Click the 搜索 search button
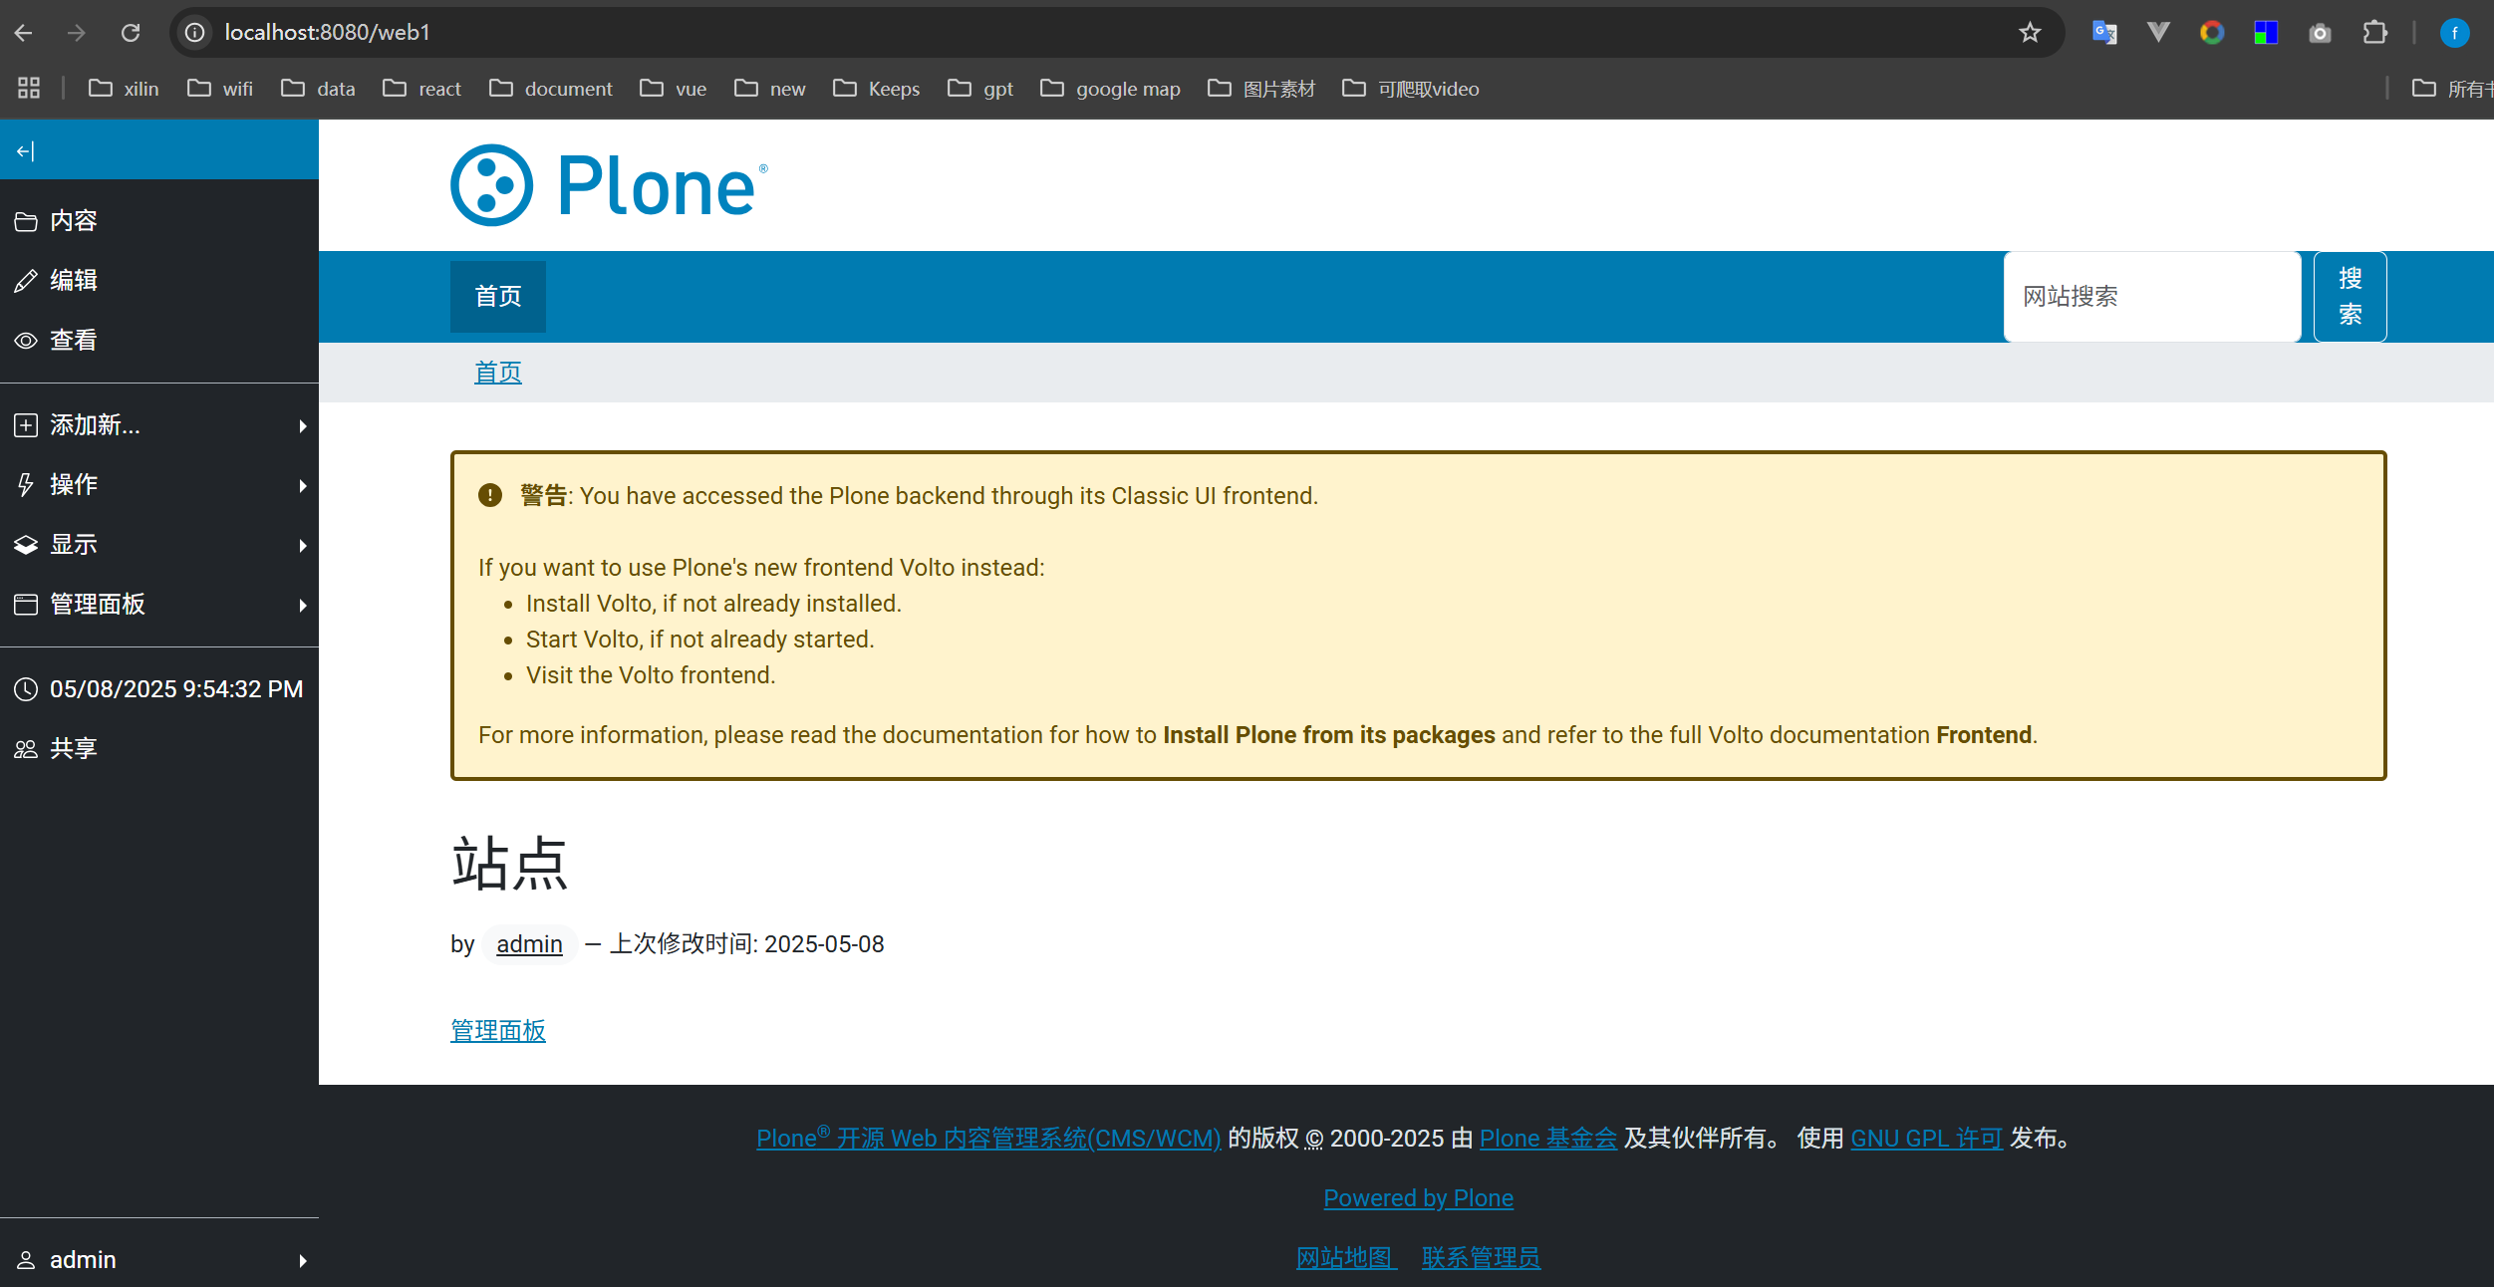 coord(2350,297)
